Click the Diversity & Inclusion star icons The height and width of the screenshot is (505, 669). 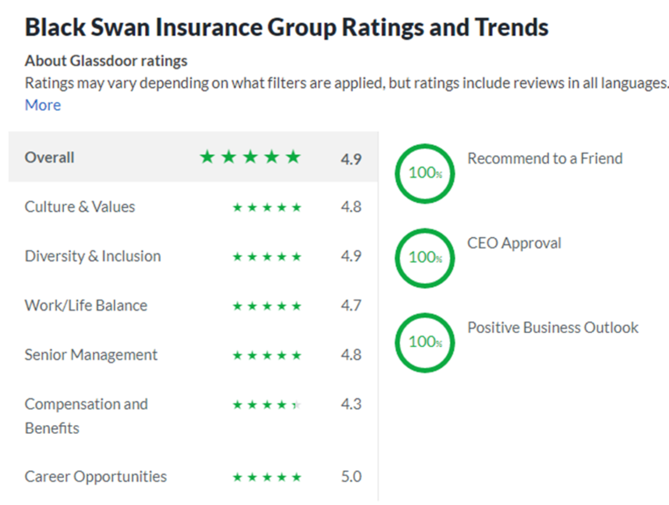(x=267, y=256)
